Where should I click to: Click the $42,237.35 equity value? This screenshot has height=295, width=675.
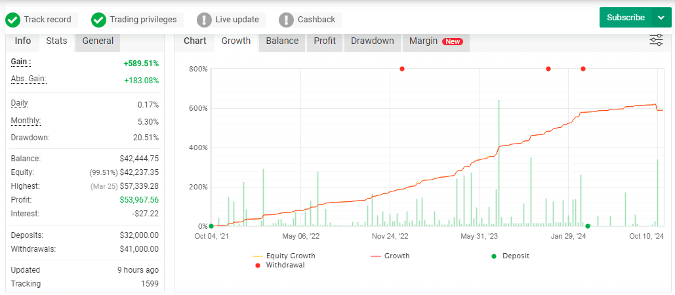pyautogui.click(x=139, y=172)
